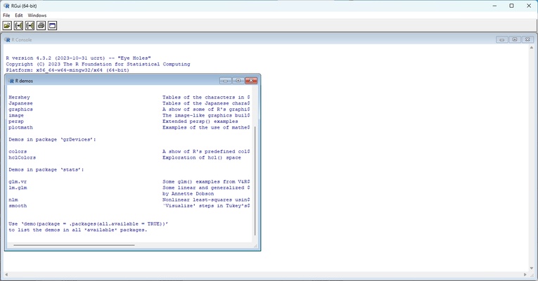Screen dimensions: 538x281
Task: Click the 'smooth' demo name
Action: click(x=18, y=206)
